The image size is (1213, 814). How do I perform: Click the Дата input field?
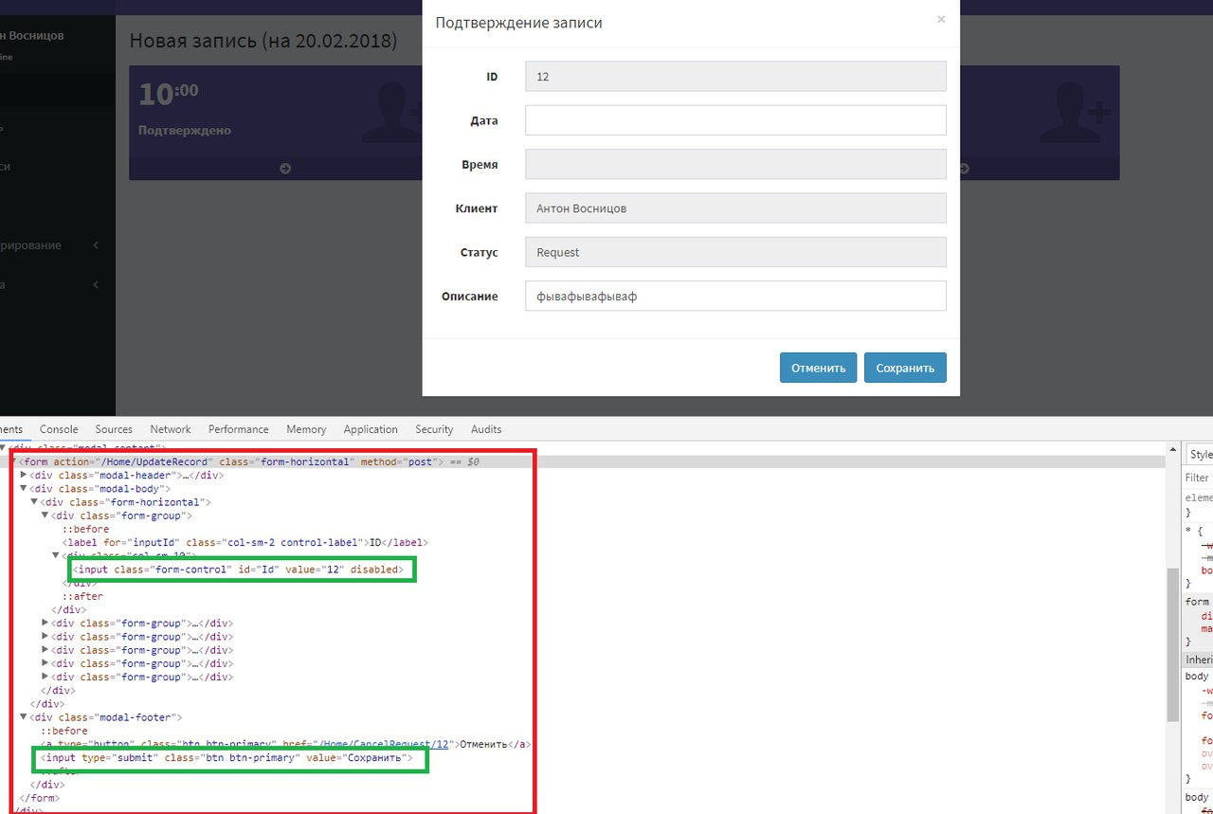[735, 120]
